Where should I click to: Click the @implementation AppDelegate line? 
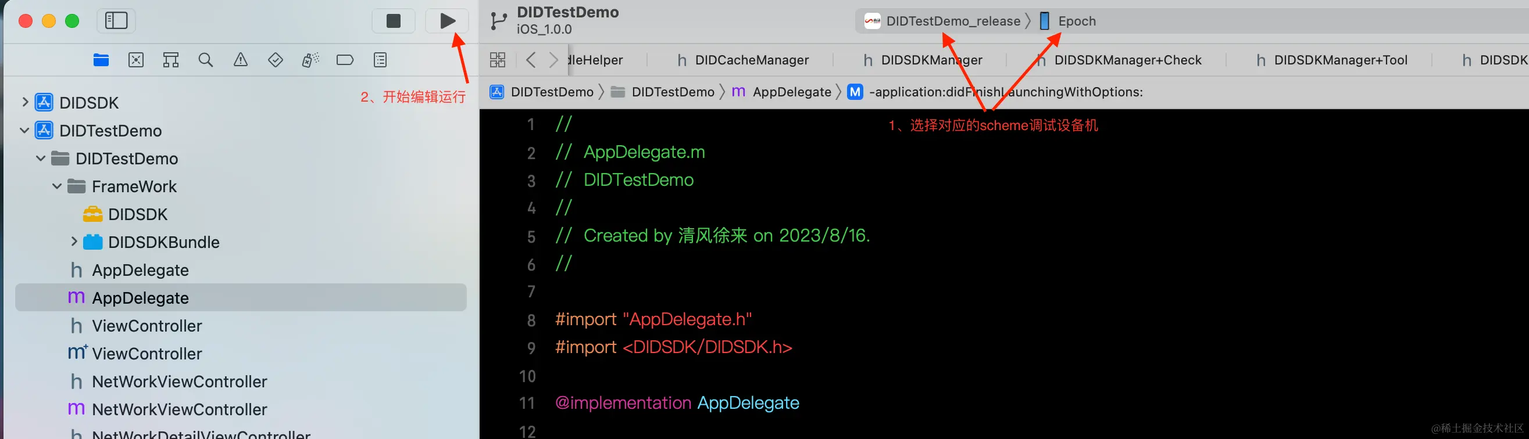point(677,403)
